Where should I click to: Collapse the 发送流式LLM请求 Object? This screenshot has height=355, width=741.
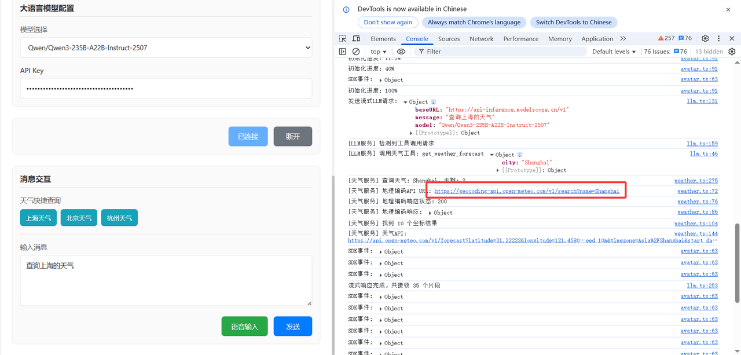tap(405, 102)
